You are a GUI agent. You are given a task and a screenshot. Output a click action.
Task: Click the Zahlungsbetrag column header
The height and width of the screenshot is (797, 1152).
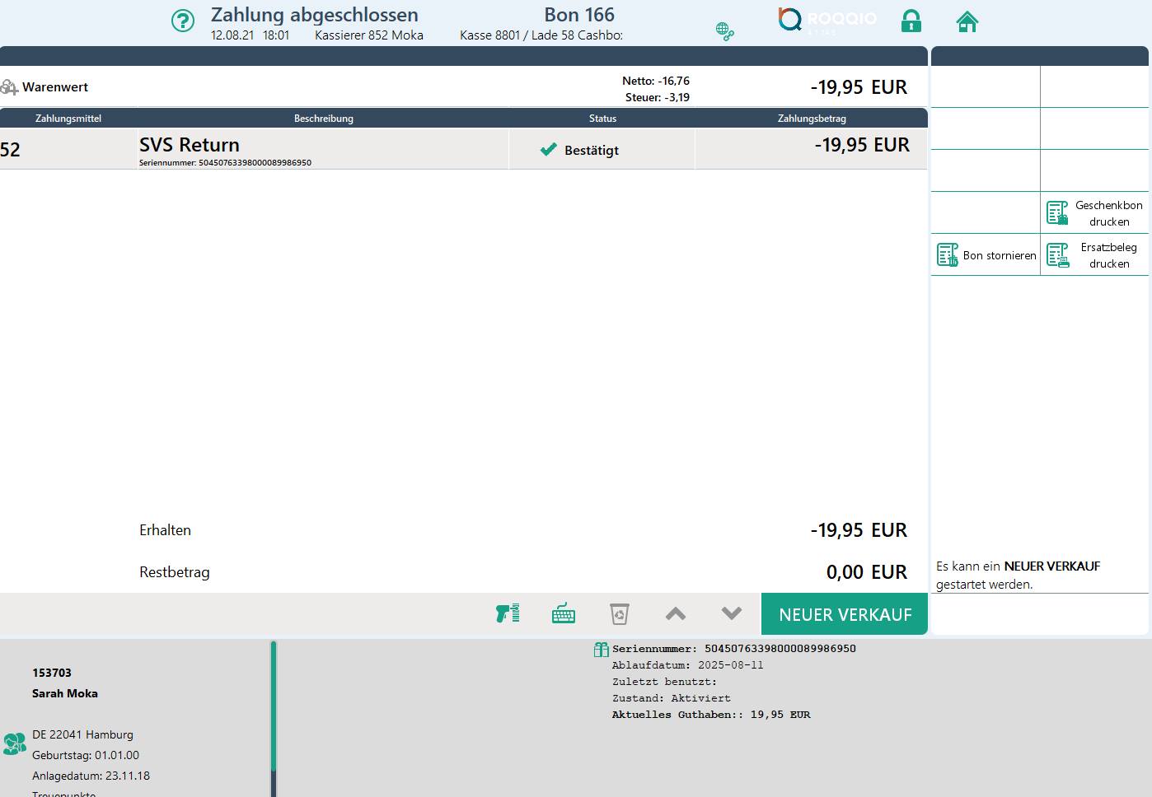point(811,119)
